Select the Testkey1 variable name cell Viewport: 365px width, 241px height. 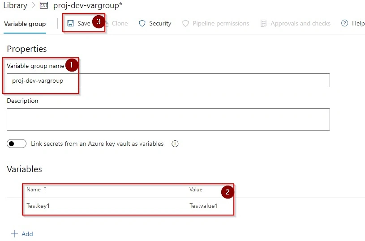click(x=38, y=206)
